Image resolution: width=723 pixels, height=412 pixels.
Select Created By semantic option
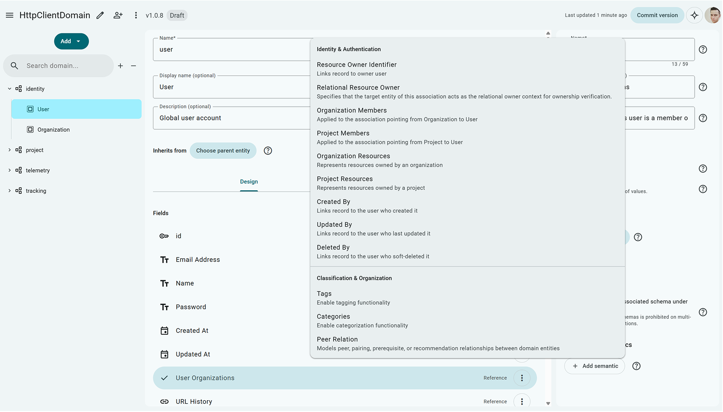(x=467, y=206)
